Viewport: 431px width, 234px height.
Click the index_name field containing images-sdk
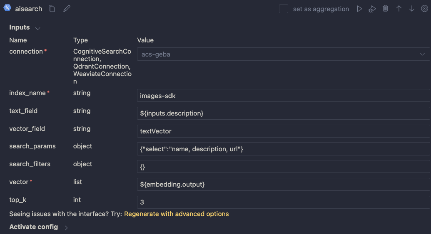click(x=283, y=96)
